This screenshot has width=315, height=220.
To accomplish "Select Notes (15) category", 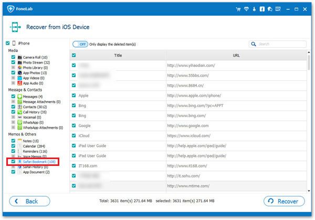I will (x=31, y=141).
